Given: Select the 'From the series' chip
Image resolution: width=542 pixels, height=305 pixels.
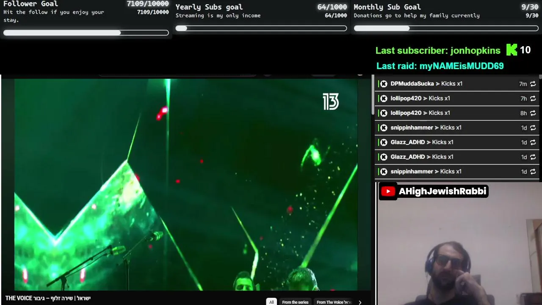Looking at the screenshot, I should 295,302.
